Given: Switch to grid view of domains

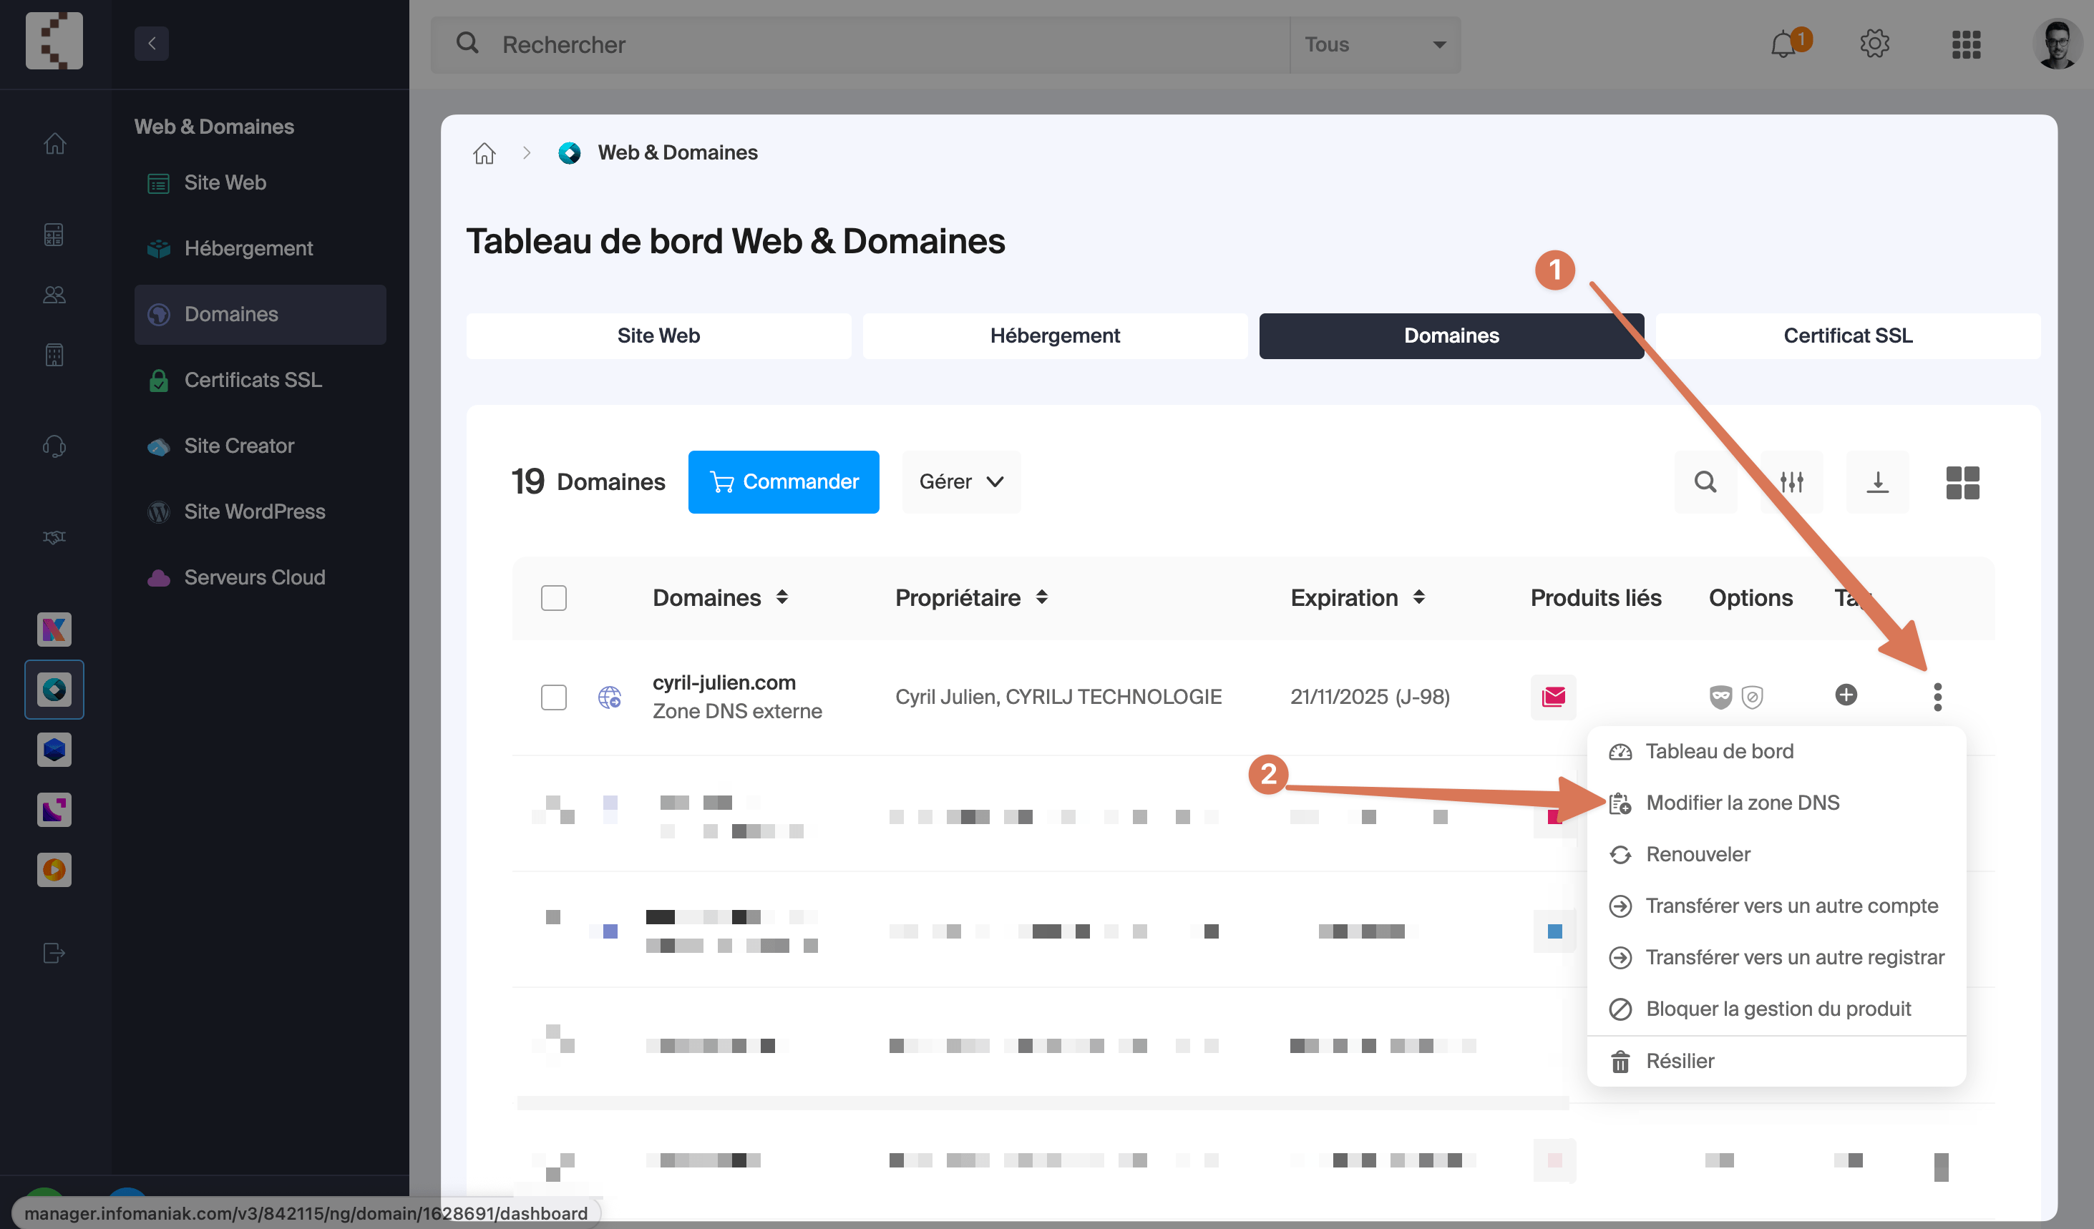Looking at the screenshot, I should tap(1964, 481).
